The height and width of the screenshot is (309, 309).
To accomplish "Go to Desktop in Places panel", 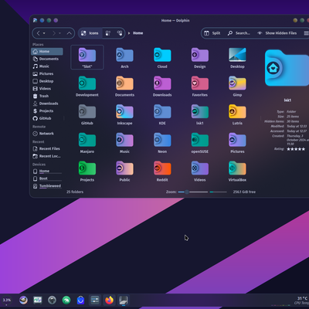I will click(47, 81).
